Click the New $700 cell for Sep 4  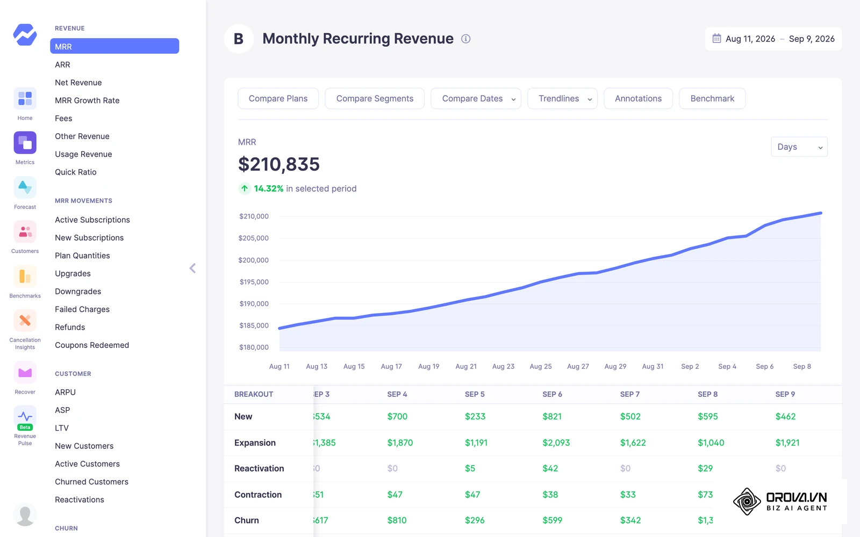coord(397,416)
